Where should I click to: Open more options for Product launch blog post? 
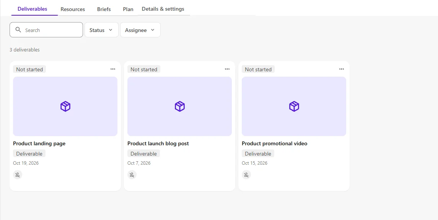coord(227,69)
